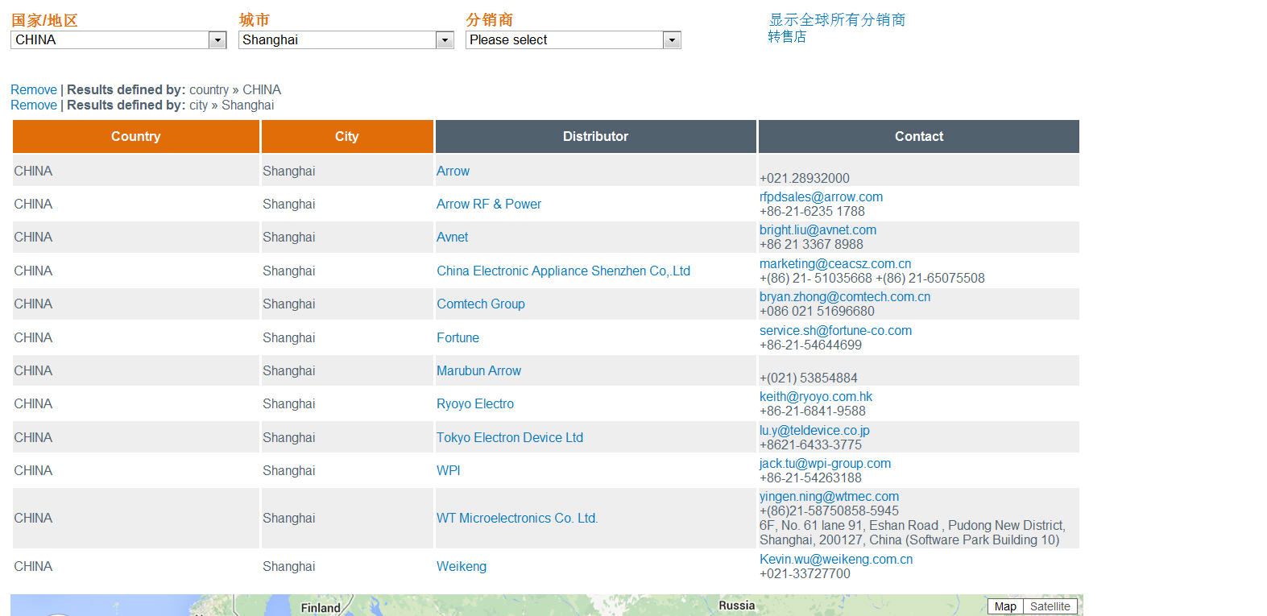1267x616 pixels.
Task: Click the Marubun Arrow phone +(021) 53854884
Action: tap(808, 378)
